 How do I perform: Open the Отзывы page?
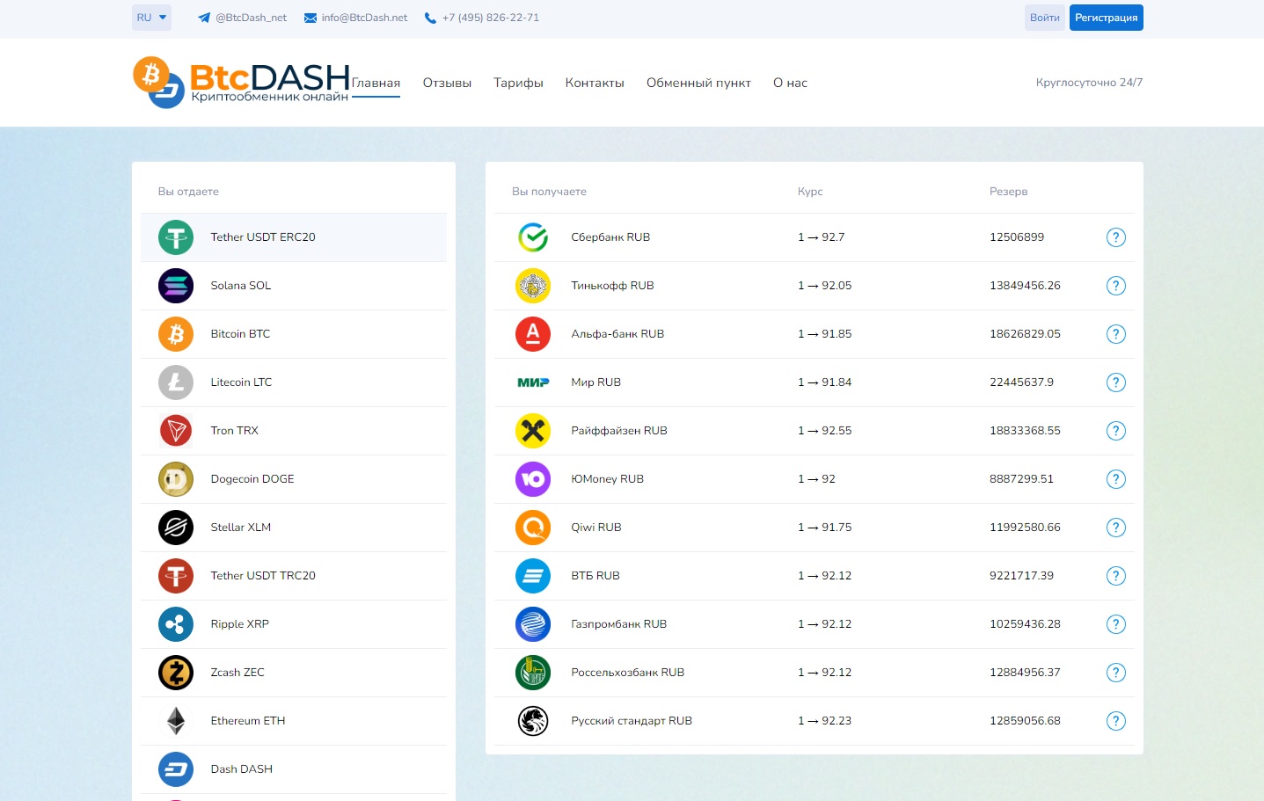pyautogui.click(x=447, y=83)
